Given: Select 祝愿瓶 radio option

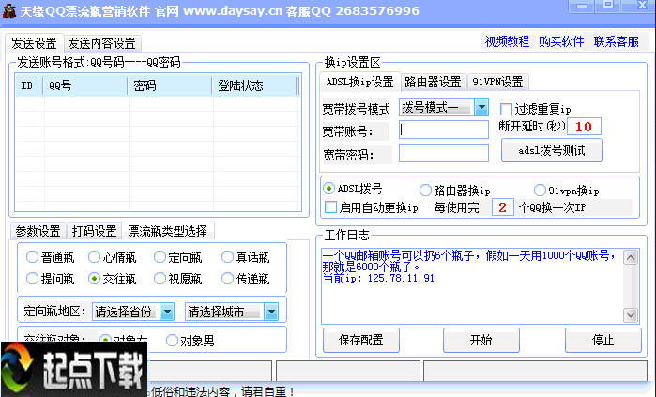Looking at the screenshot, I should click(160, 279).
